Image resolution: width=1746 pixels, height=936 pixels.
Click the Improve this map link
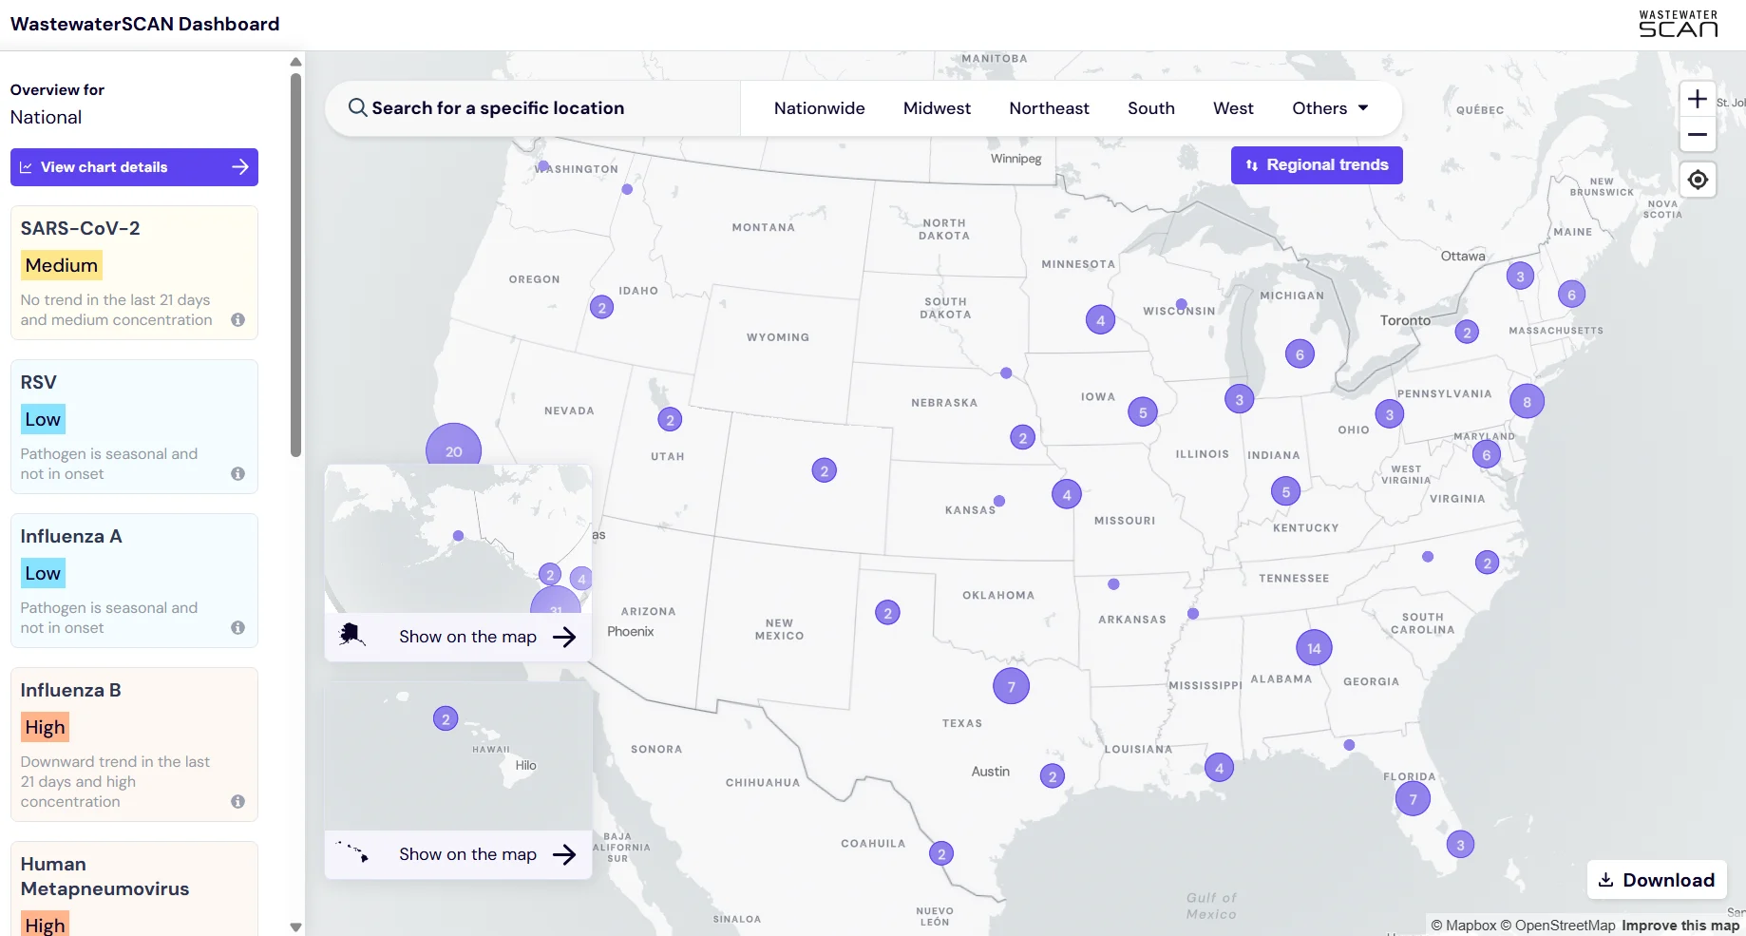point(1680,926)
